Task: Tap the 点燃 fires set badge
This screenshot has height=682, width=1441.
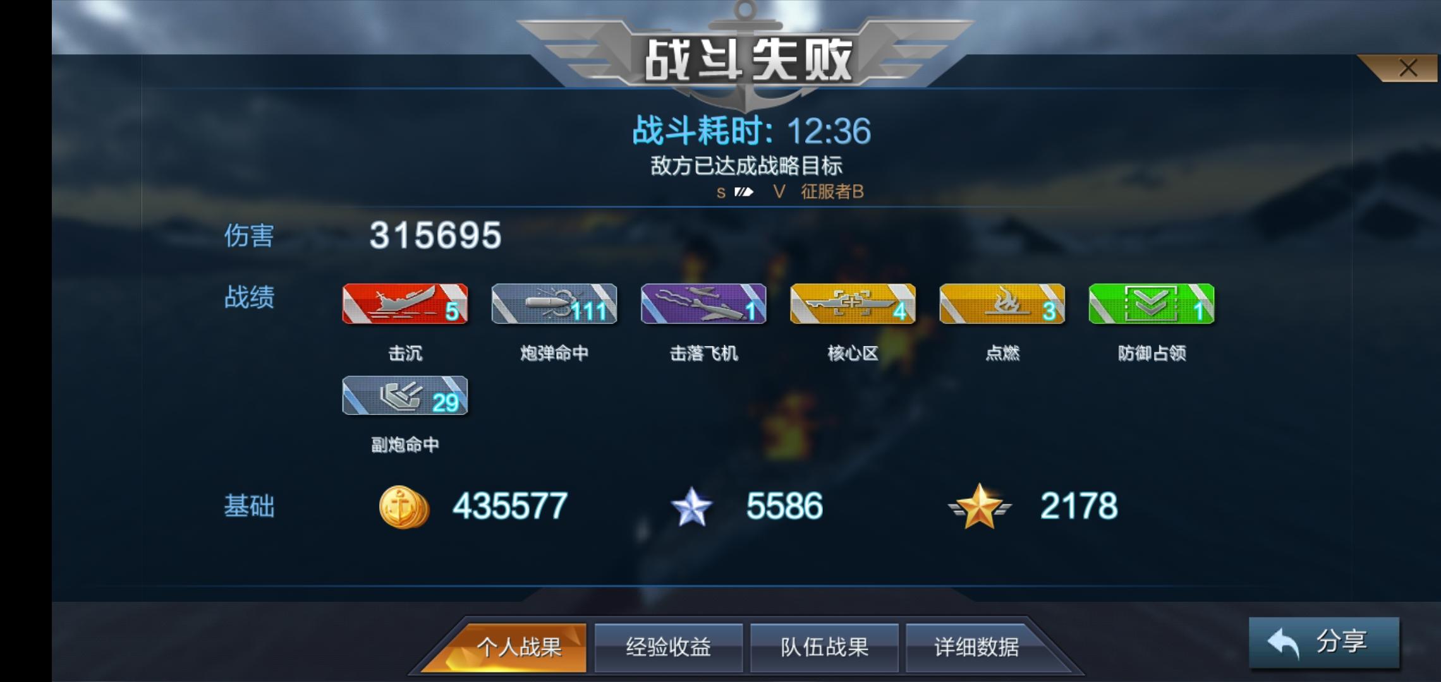Action: tap(1002, 304)
